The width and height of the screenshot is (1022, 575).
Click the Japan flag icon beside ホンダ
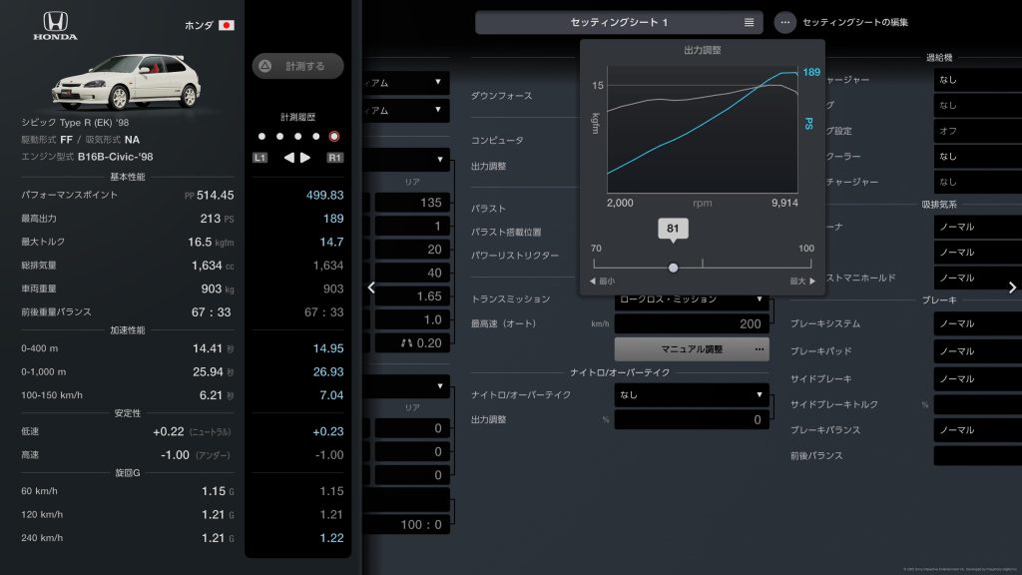tap(227, 25)
